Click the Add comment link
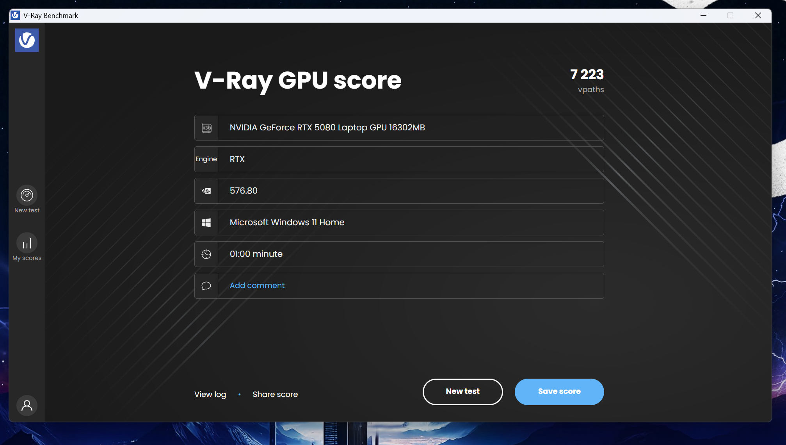The width and height of the screenshot is (786, 445). [x=257, y=285]
